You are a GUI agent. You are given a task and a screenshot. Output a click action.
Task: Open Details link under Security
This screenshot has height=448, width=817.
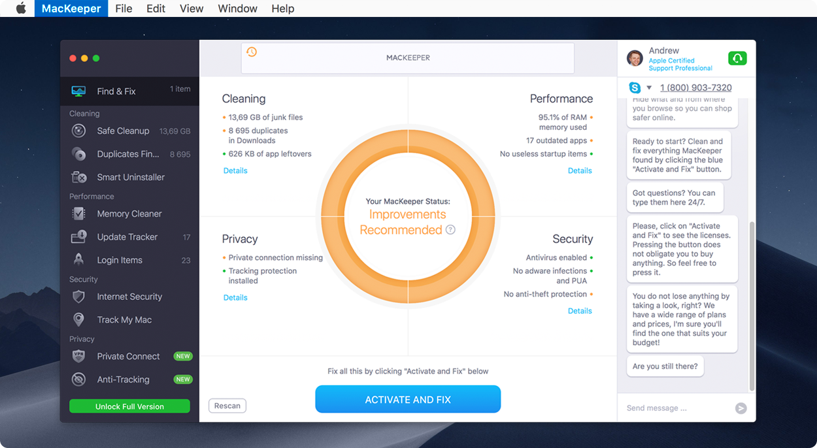tap(580, 311)
